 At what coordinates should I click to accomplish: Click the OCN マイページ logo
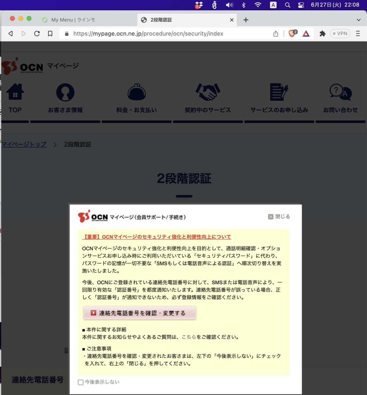(x=40, y=66)
